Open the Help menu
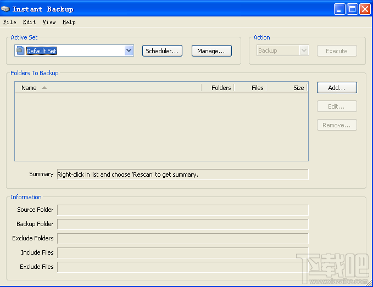 coord(69,22)
